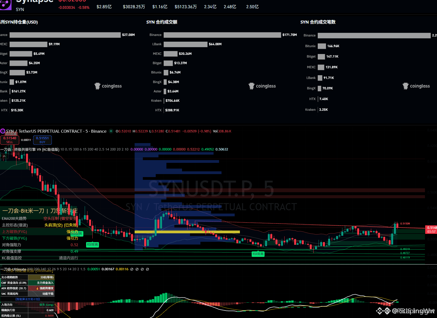Image resolution: width=437 pixels, height=318 pixels.
Task: Click the Bitget 147.11K trade count bar
Action: (321, 56)
